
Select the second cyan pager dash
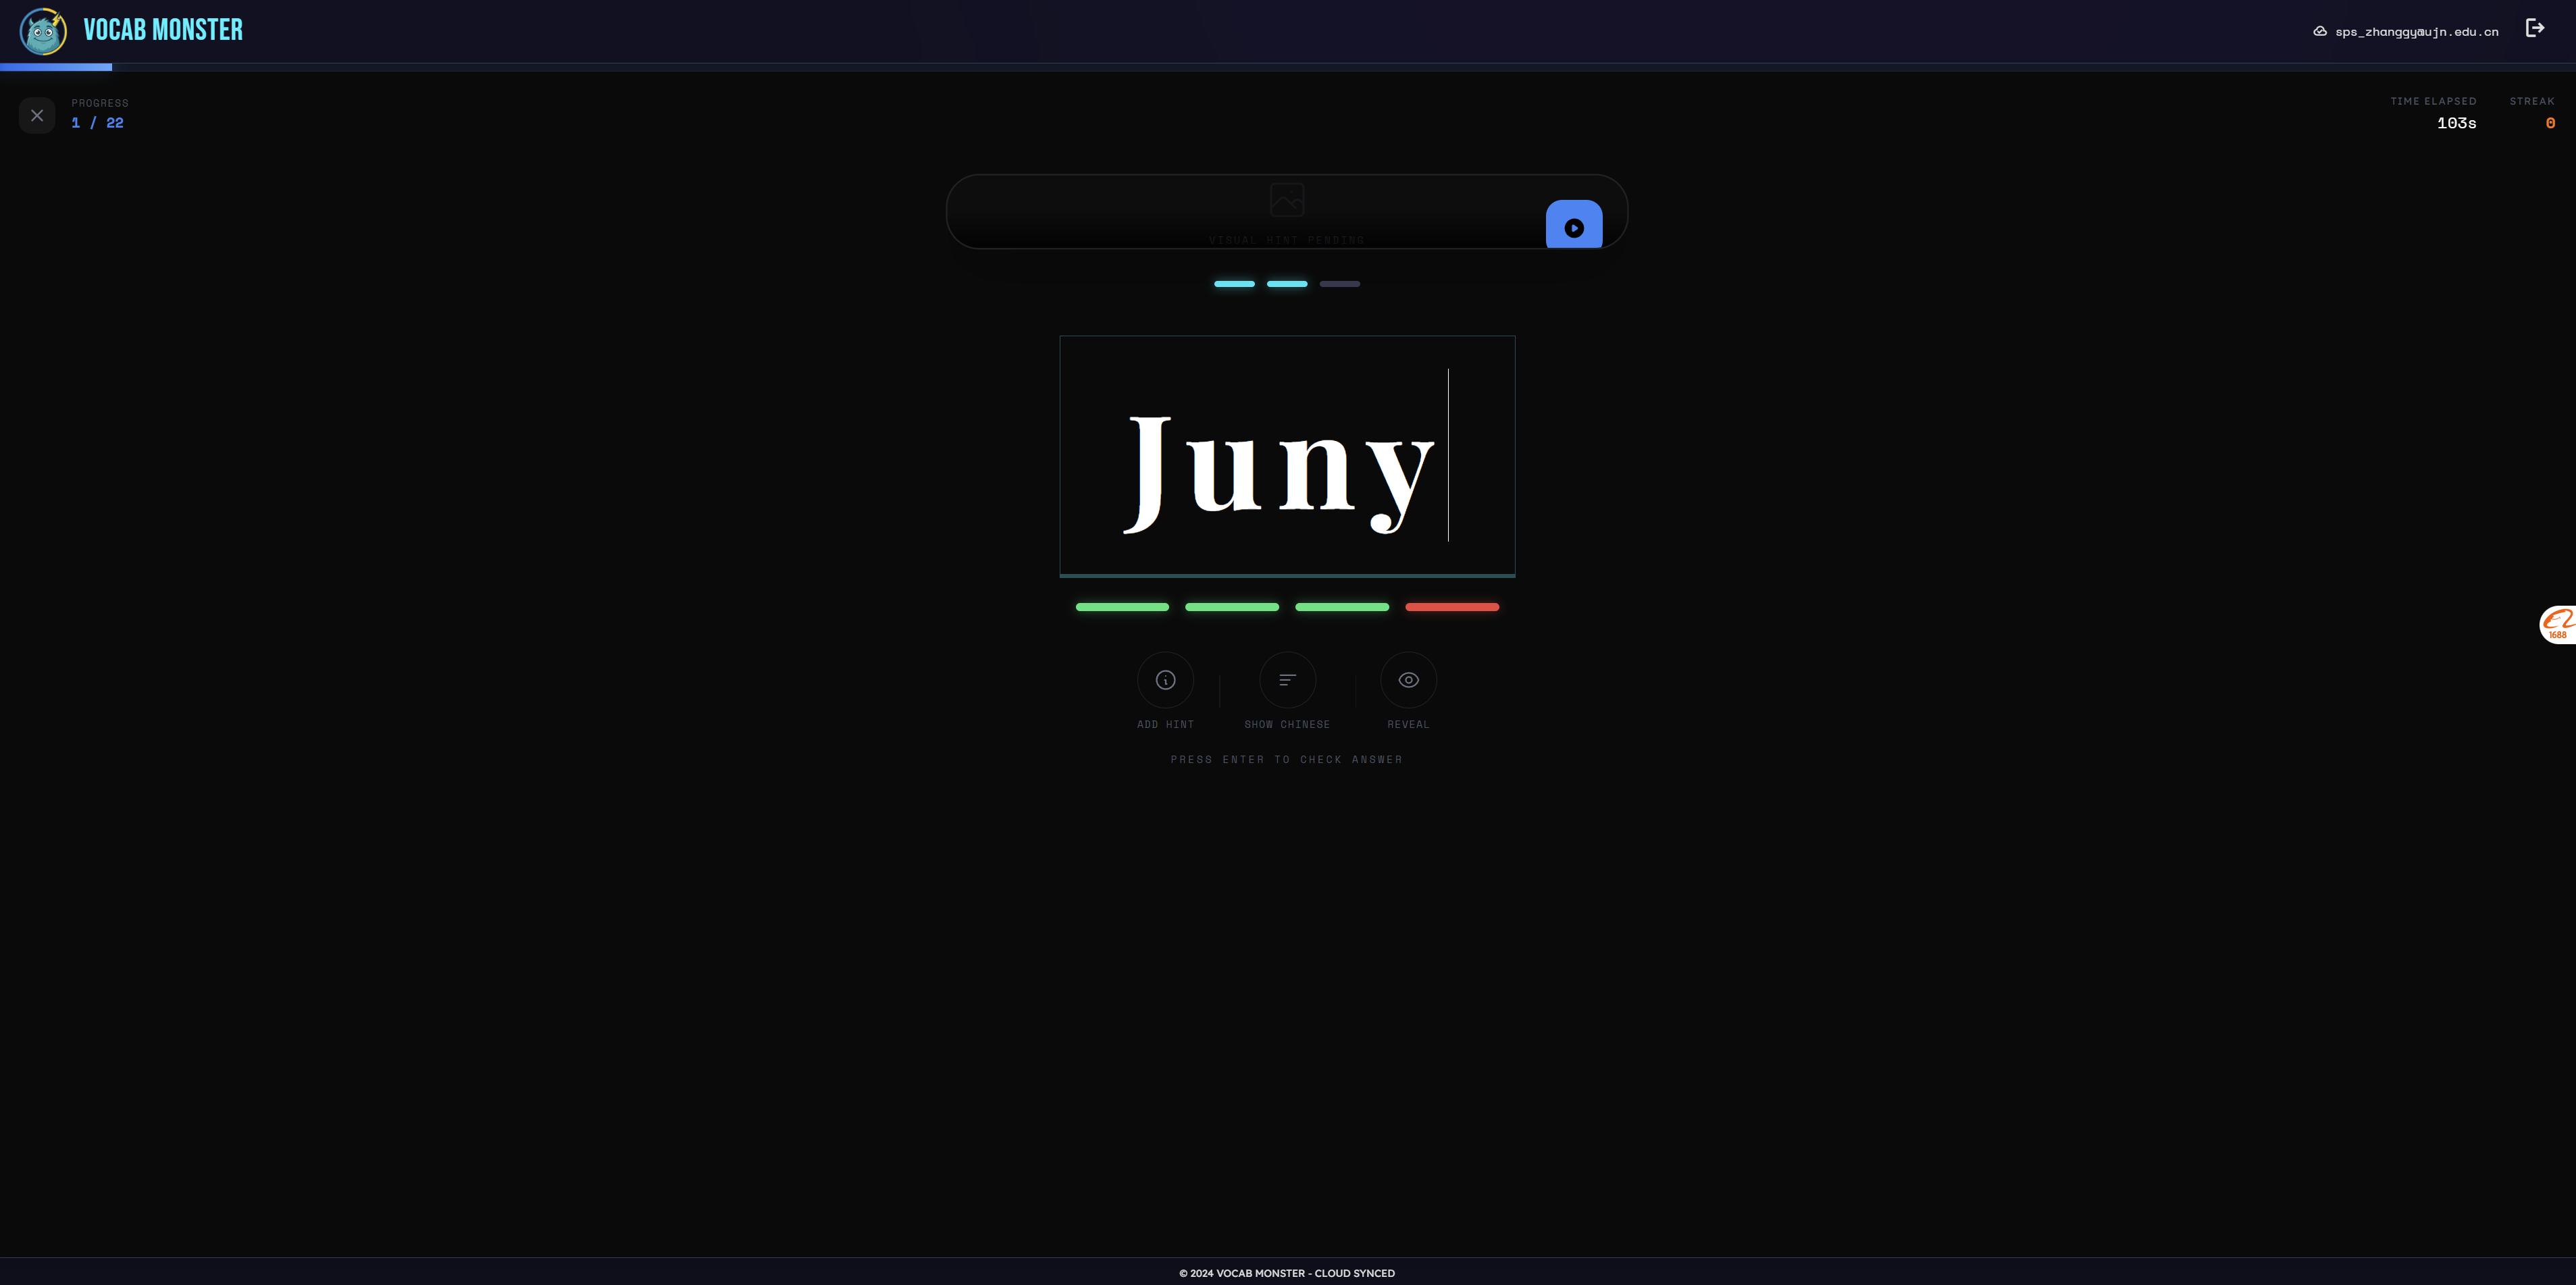click(1287, 284)
